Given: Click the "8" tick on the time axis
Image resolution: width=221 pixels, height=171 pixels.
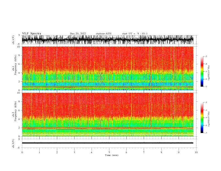Looking at the screenshot, I should [161, 152].
